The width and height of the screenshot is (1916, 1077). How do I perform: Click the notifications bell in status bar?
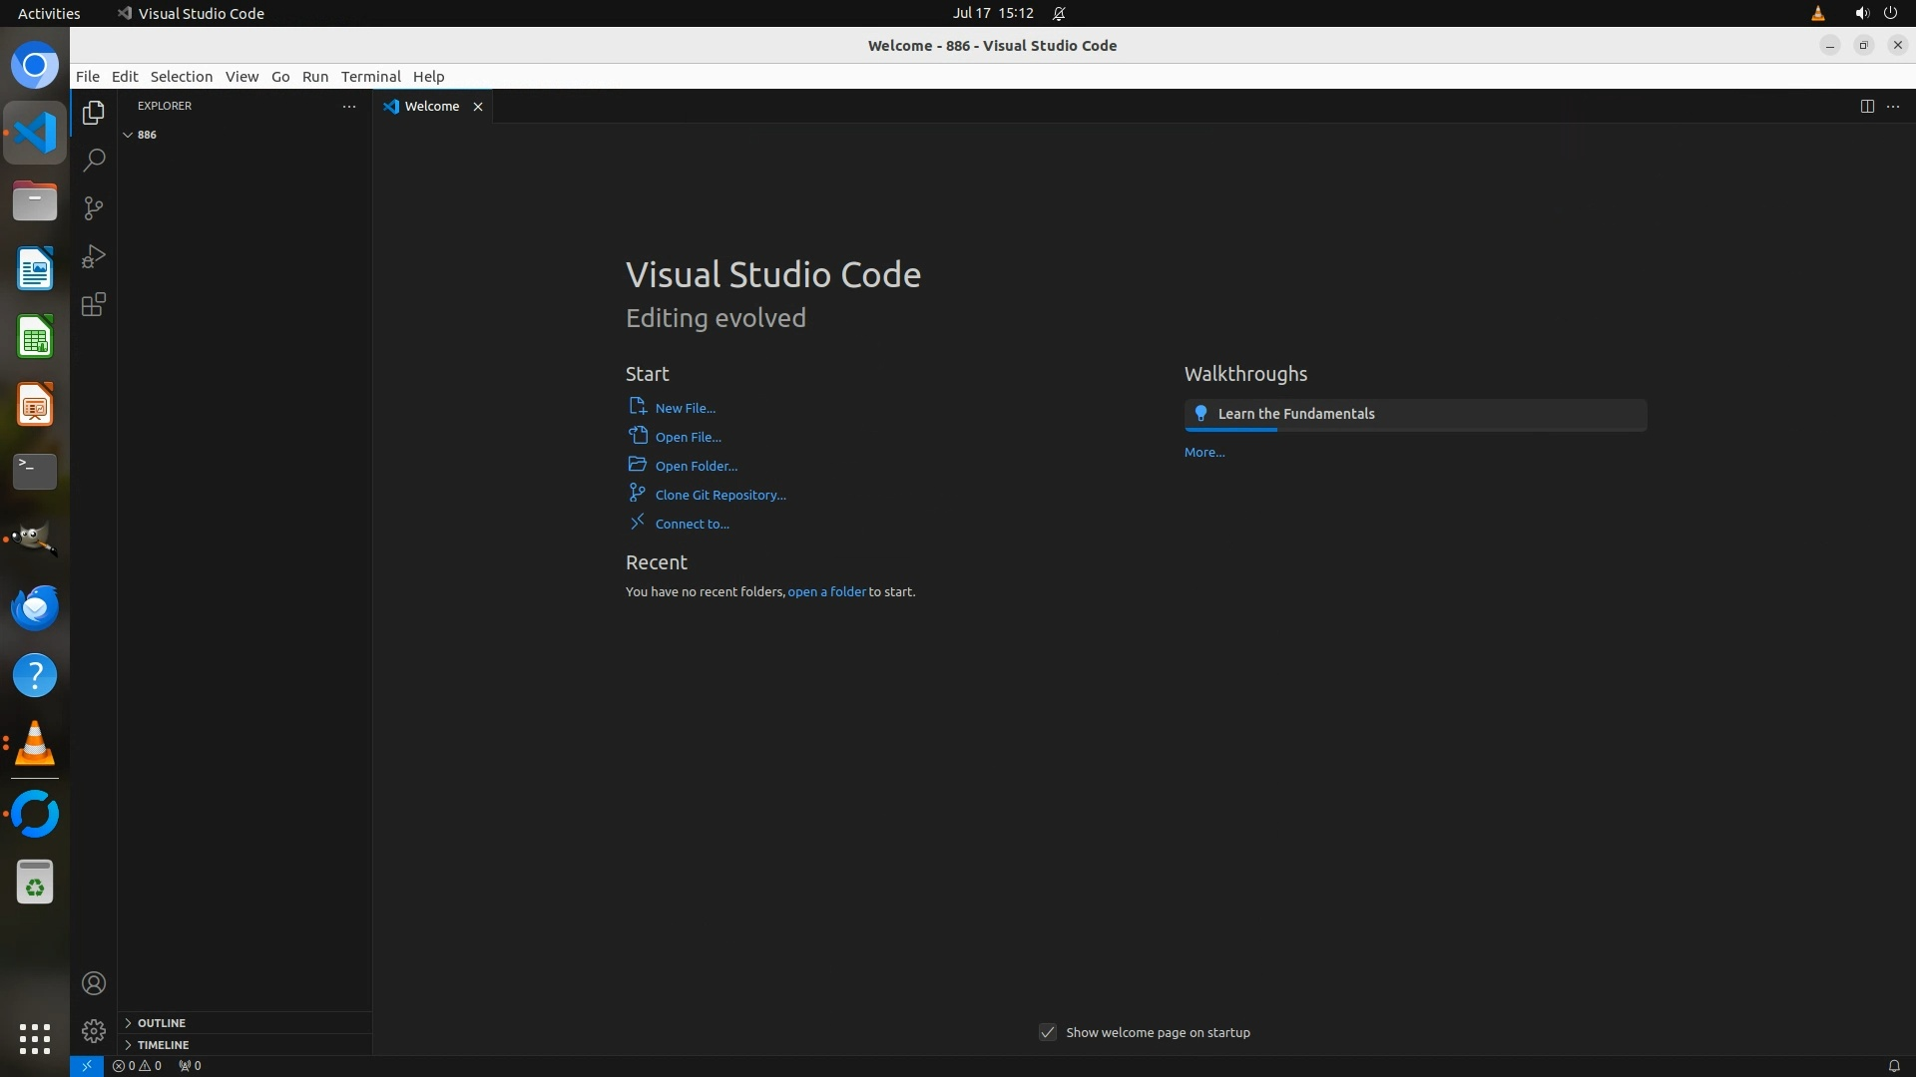1893,1065
